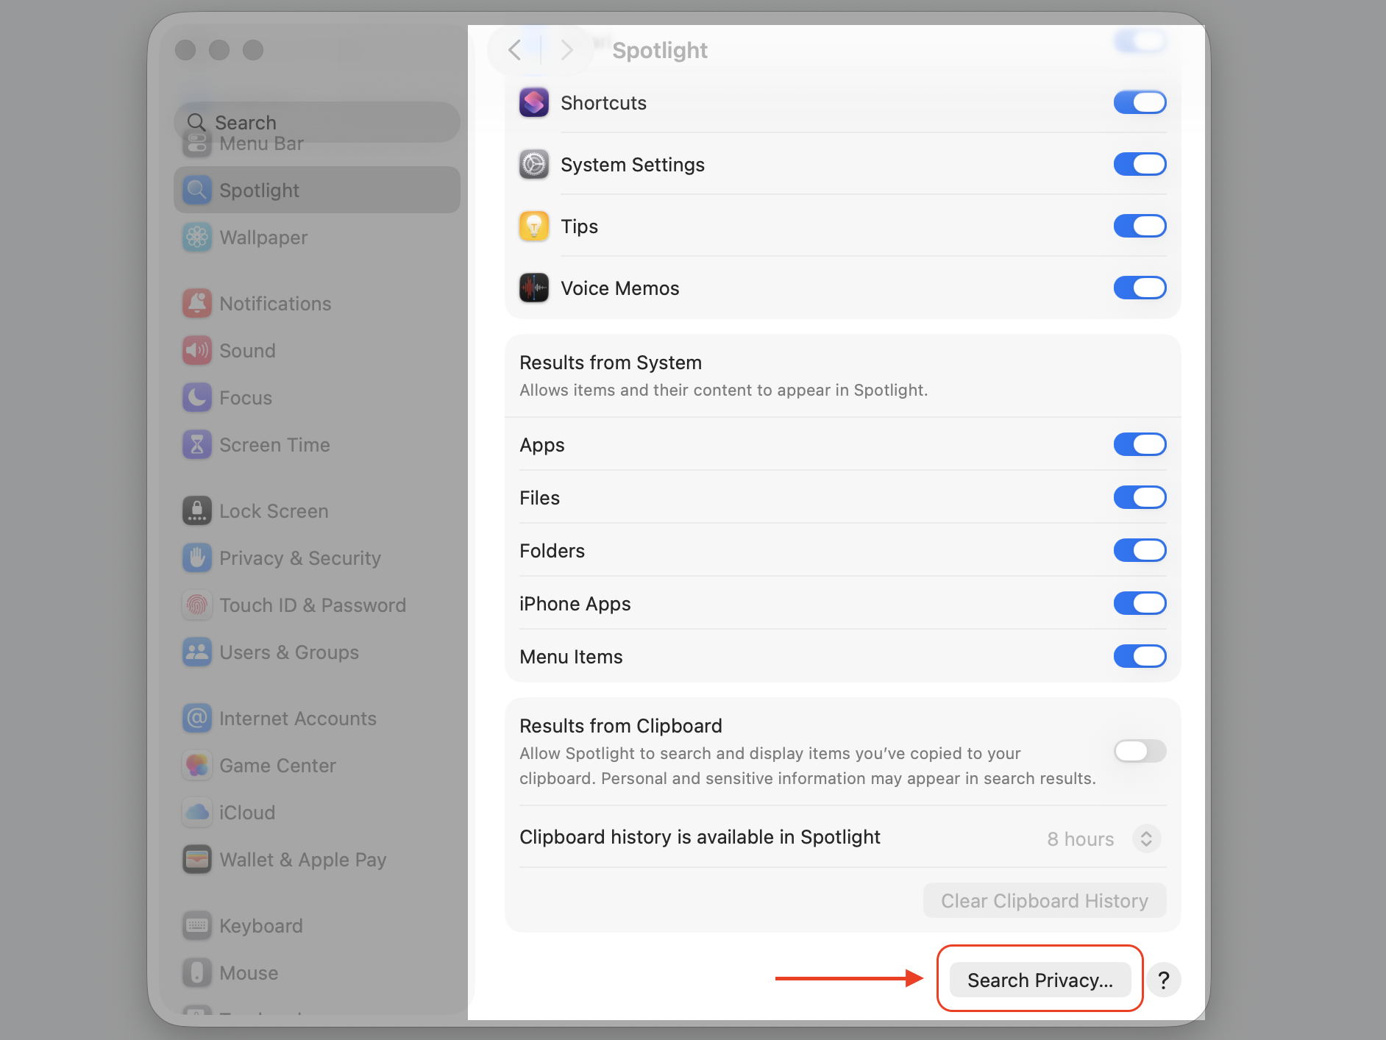Click the System Settings gear icon
Viewport: 1386px width, 1040px height.
click(534, 164)
